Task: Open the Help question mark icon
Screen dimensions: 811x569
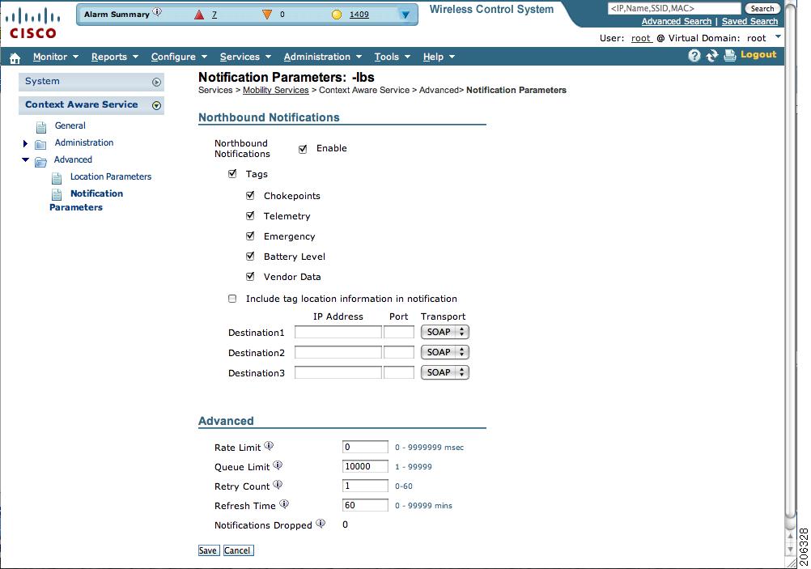Action: 694,56
